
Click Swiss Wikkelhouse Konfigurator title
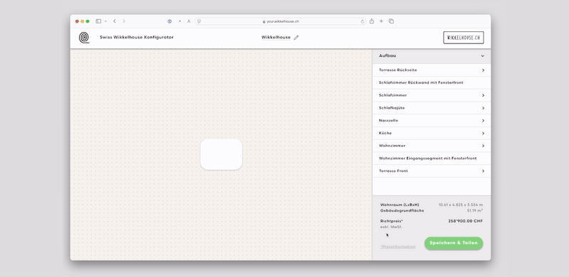pyautogui.click(x=137, y=38)
